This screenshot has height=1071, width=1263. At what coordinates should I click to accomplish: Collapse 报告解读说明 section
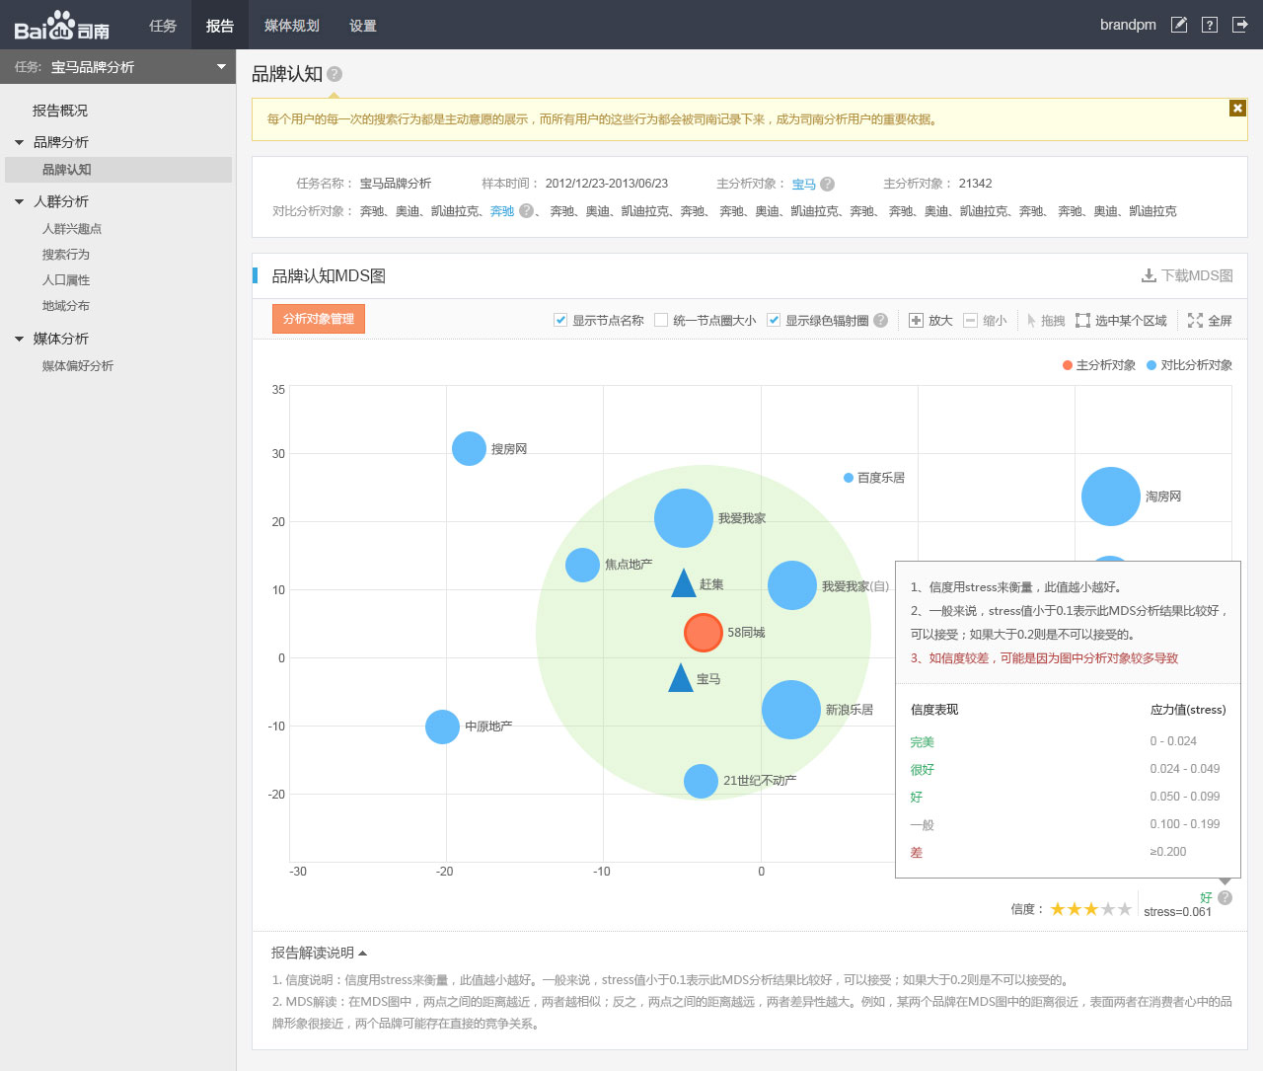362,953
